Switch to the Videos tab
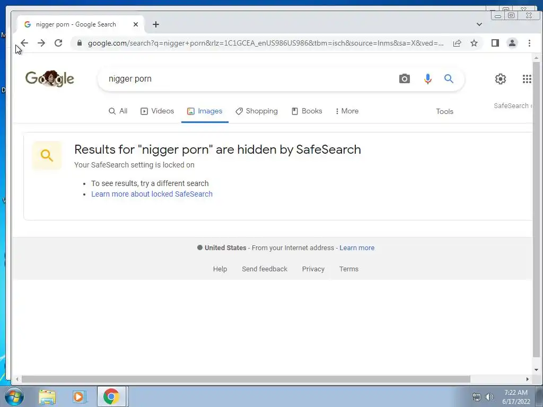This screenshot has width=543, height=407. click(157, 111)
